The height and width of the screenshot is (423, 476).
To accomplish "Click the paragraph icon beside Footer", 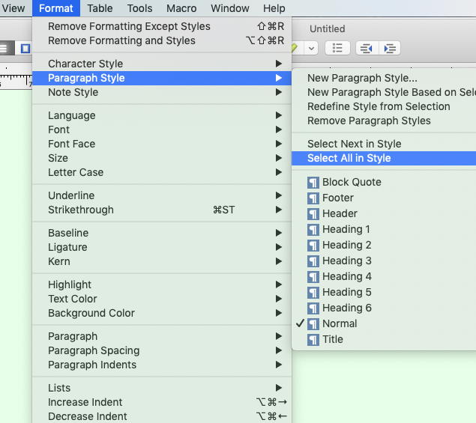I will click(x=313, y=198).
